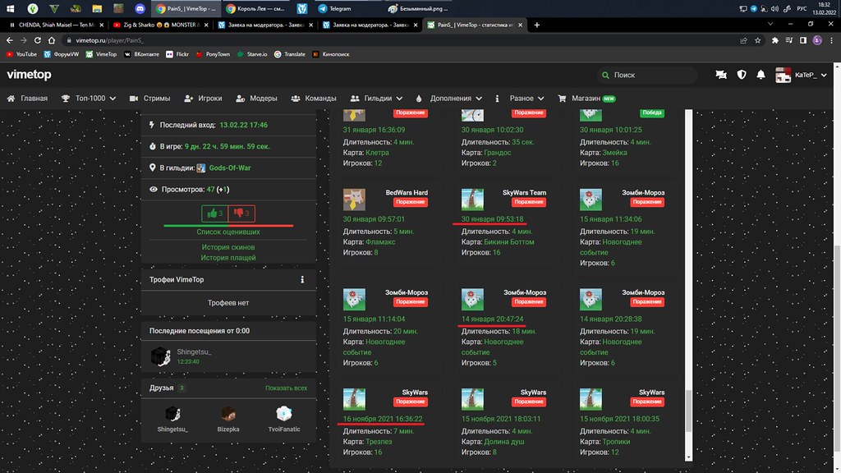Screen dimensions: 841x473
Task: Click the browser reload button
Action: click(42, 39)
